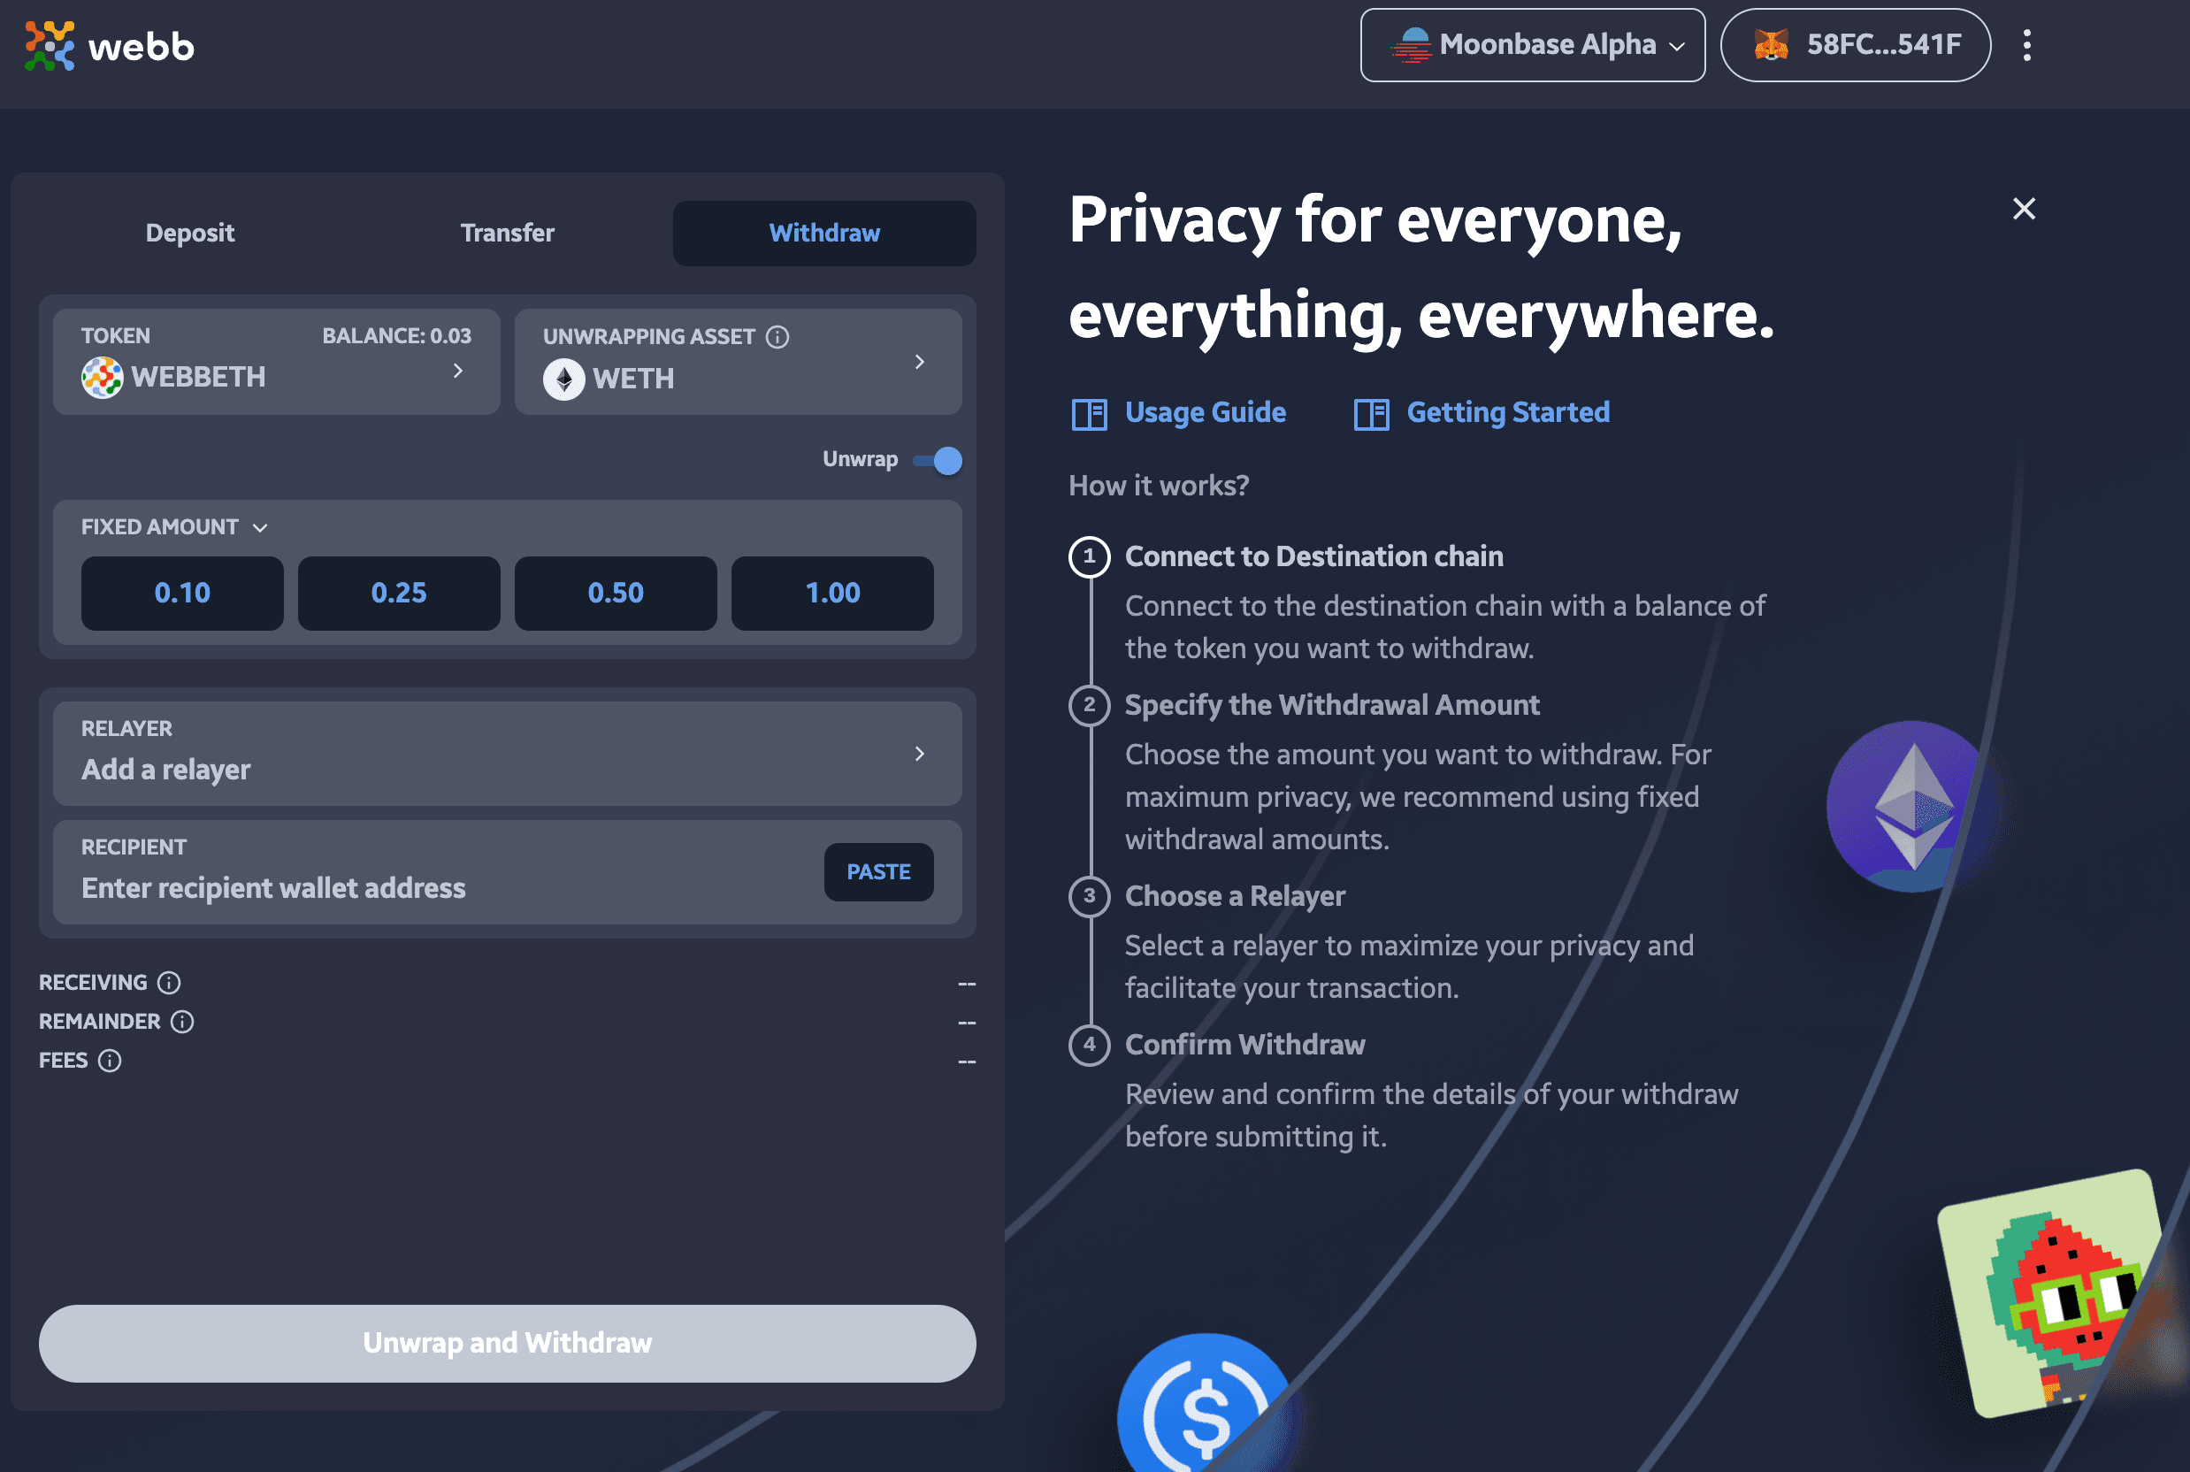Click the Webb logo icon top left

[50, 46]
